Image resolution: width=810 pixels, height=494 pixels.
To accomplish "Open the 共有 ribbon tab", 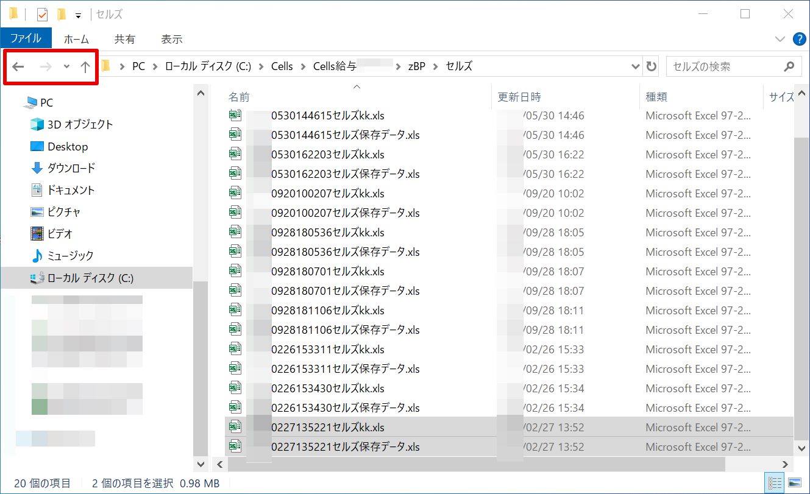I will 124,39.
